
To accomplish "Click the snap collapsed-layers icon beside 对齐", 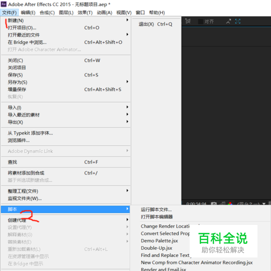I will pos(228,22).
